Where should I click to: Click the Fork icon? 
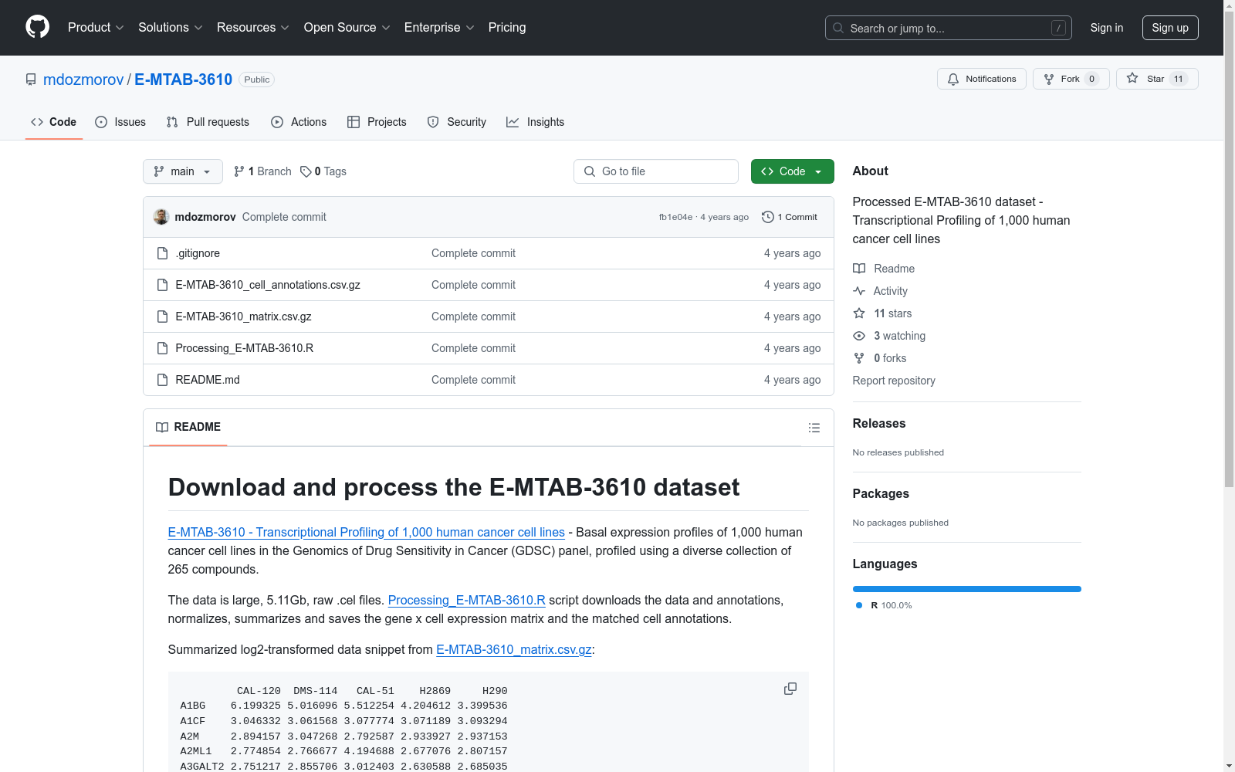[1049, 79]
